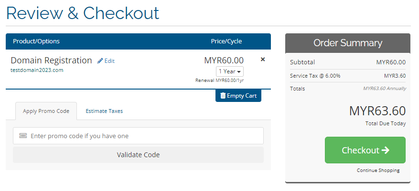Click the Empty Cart button
Screen dimensions: 419x191
[238, 96]
